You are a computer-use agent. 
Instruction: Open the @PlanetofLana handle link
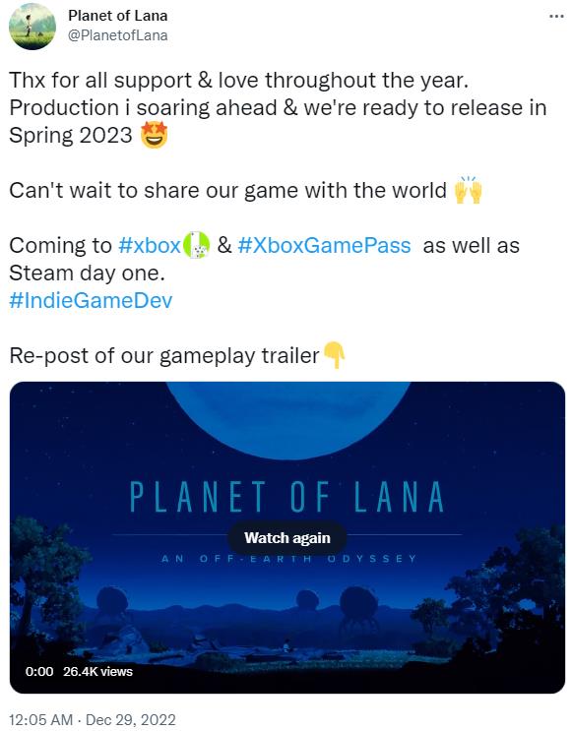click(x=117, y=35)
